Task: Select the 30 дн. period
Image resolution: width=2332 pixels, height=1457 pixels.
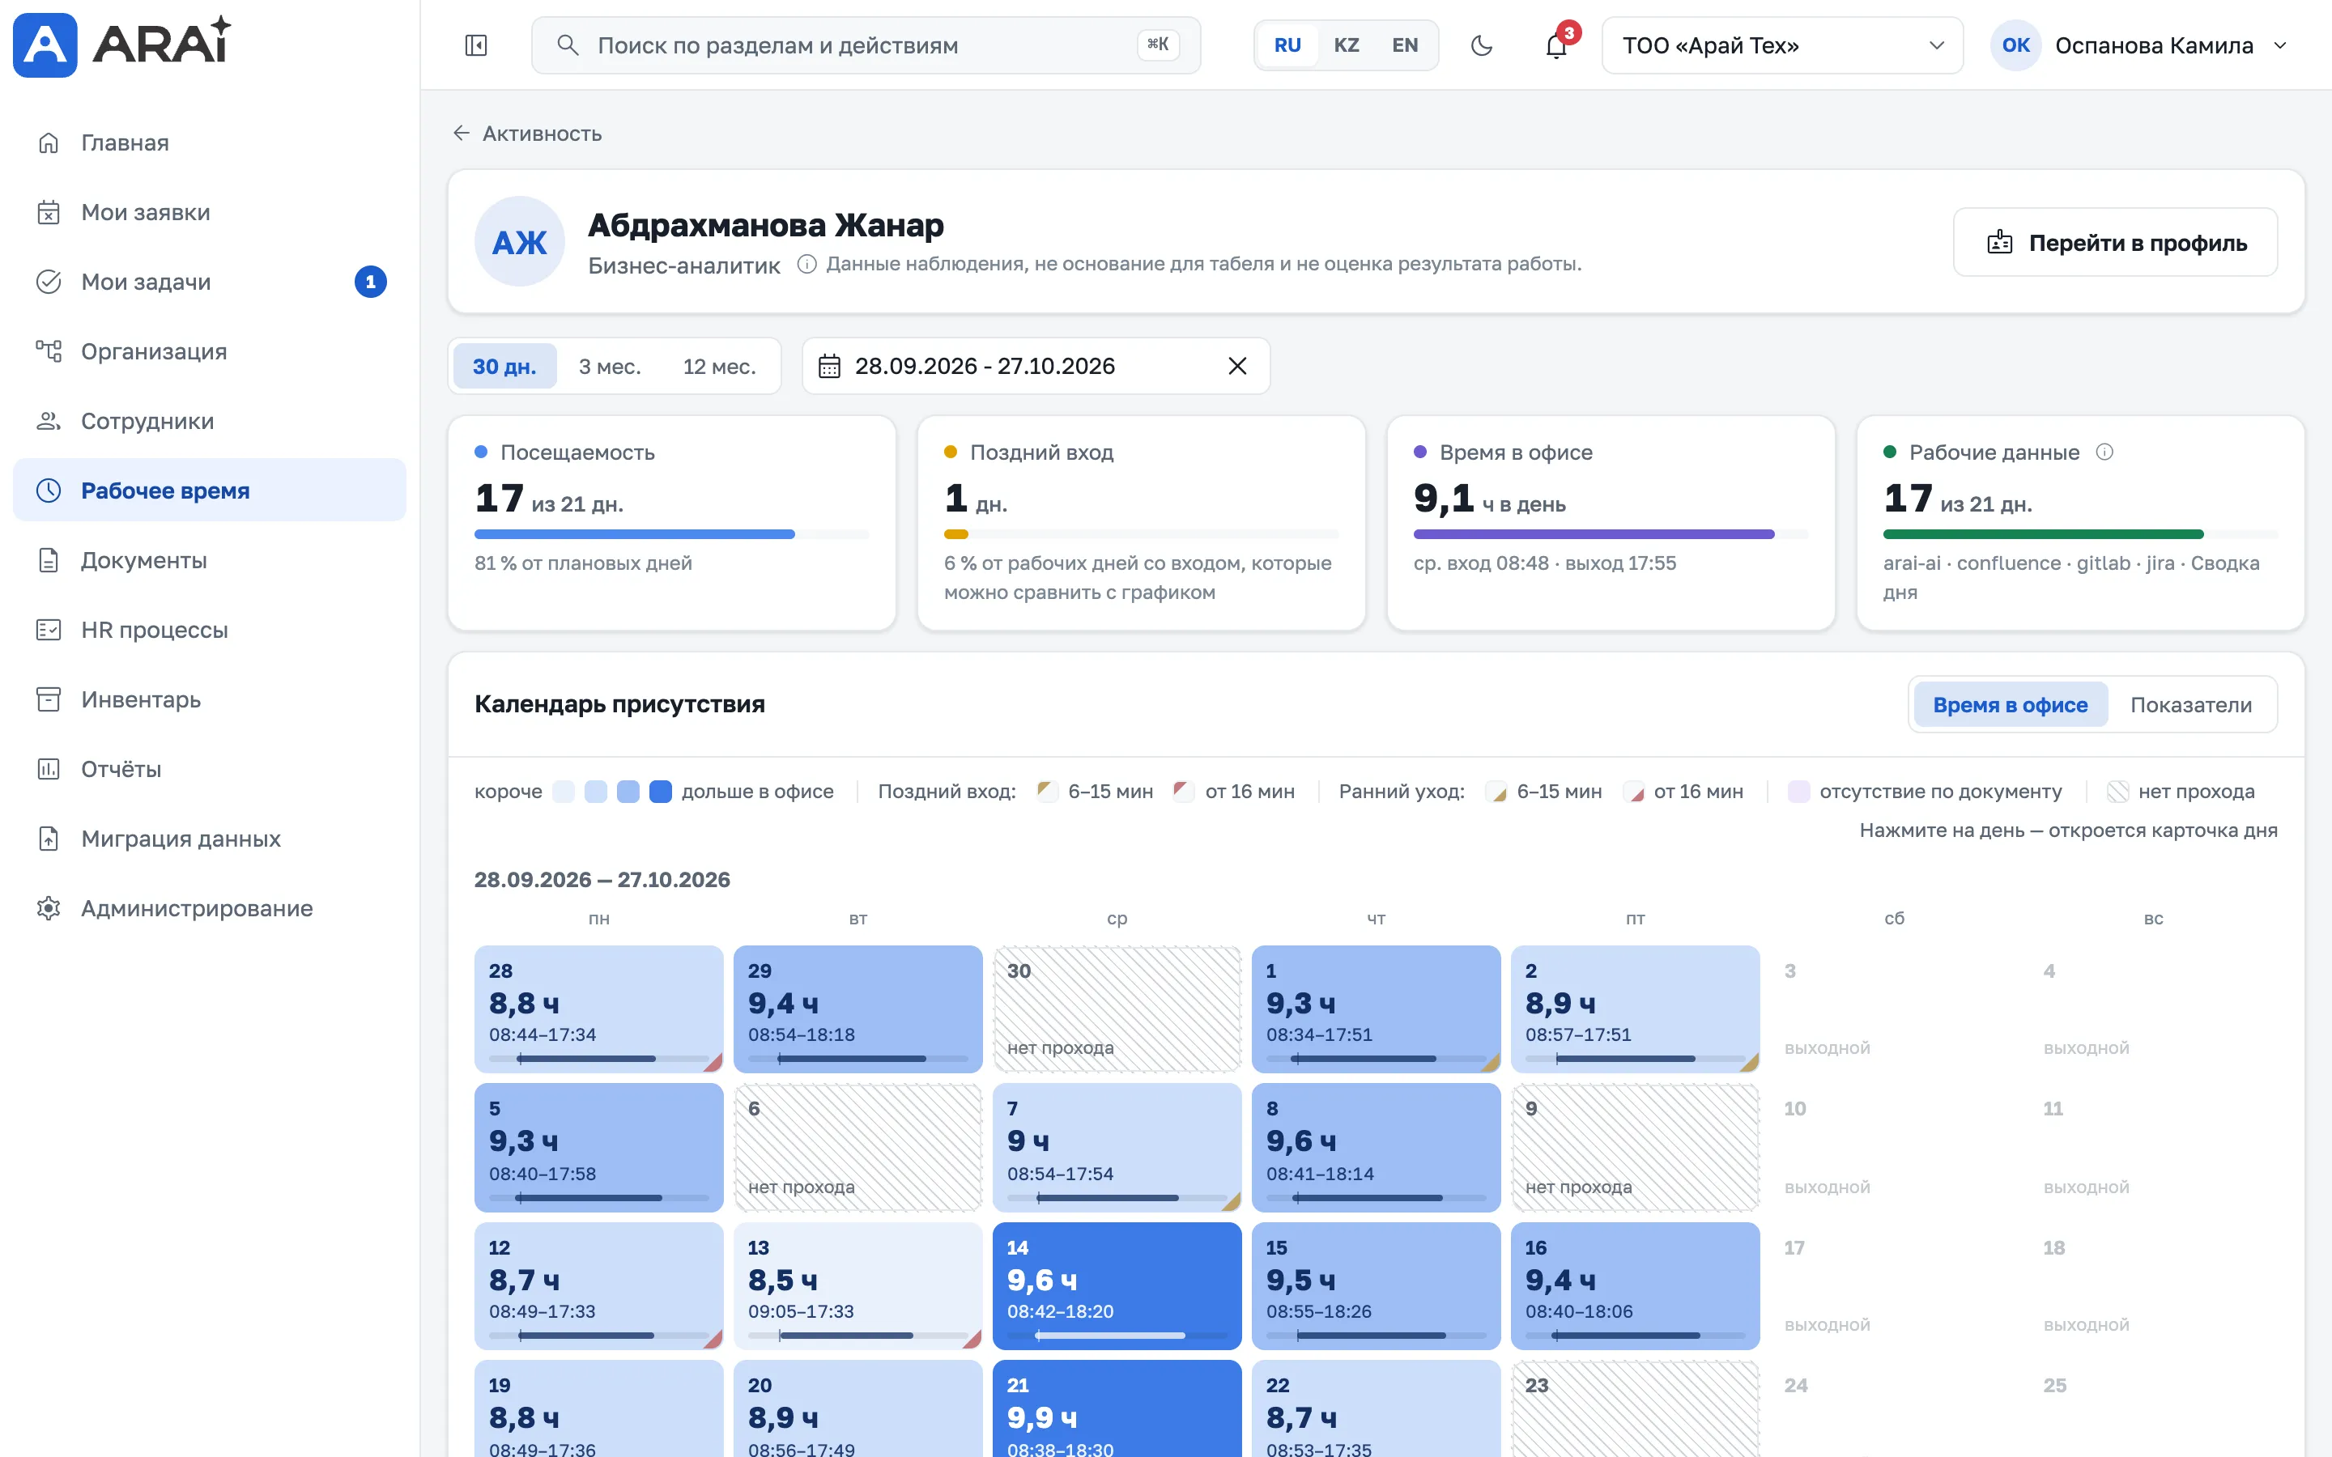Action: click(x=505, y=366)
